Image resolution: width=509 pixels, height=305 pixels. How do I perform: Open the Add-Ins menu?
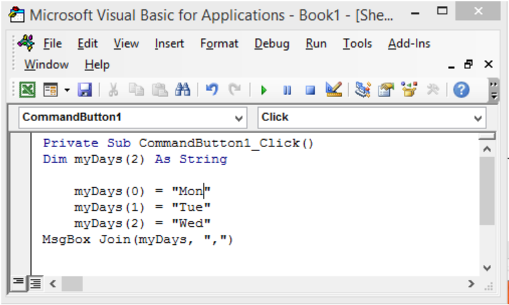(409, 43)
